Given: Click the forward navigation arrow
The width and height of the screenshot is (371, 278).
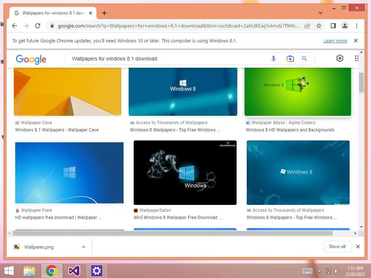Looking at the screenshot, I should tap(26, 26).
